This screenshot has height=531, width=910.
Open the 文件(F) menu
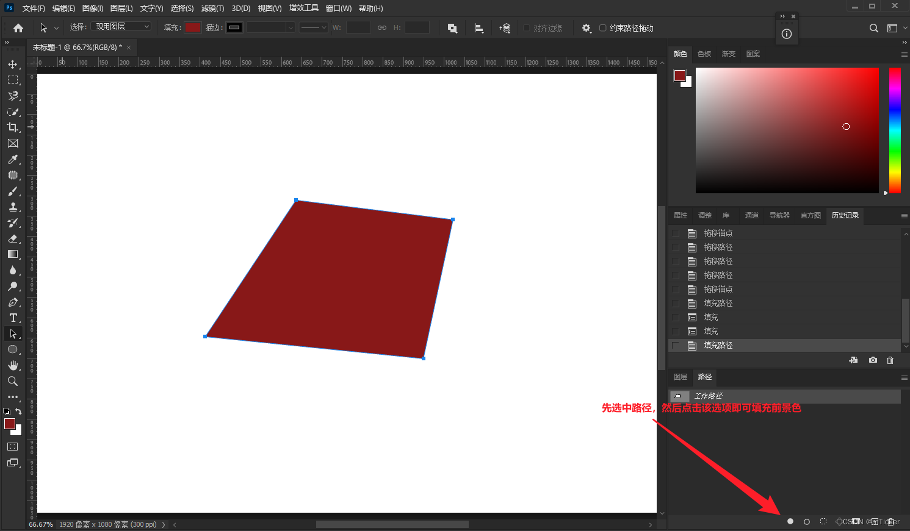[34, 9]
